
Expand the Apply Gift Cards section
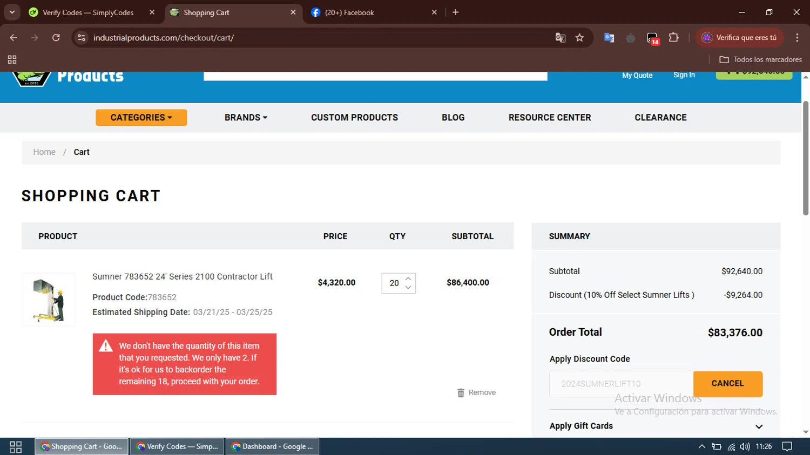click(656, 426)
